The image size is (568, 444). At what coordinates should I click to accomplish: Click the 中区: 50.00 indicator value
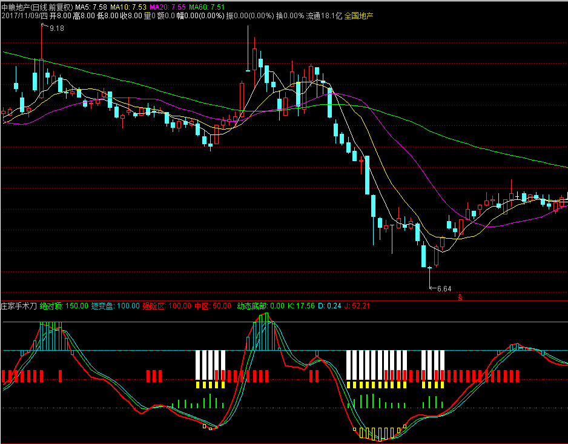[213, 306]
